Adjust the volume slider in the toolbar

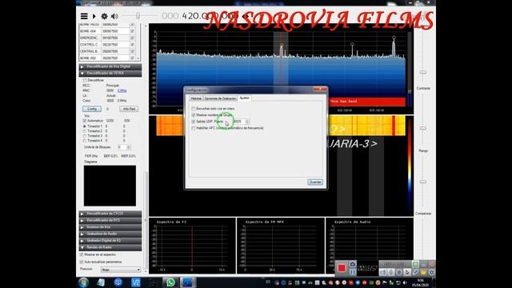(x=138, y=16)
